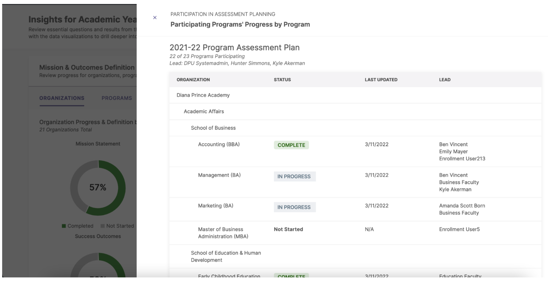Click the Not Started legend entry

pyautogui.click(x=117, y=226)
